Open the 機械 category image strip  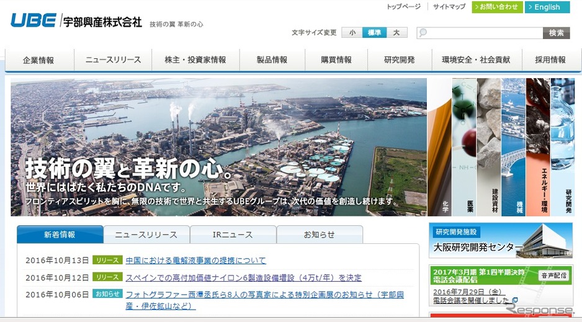tap(513, 146)
